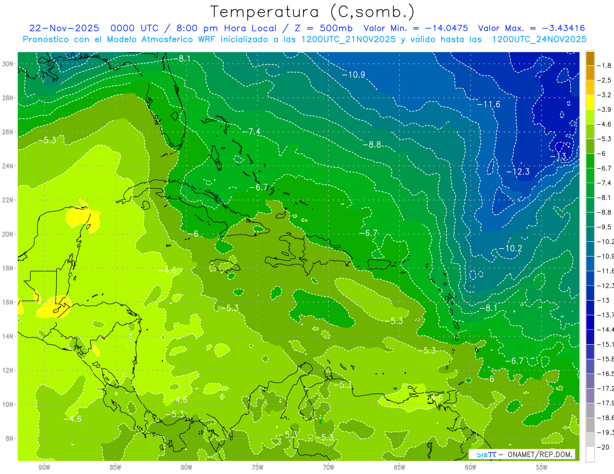
Task: Select the 16N latitude axis label
Action: 8,302
